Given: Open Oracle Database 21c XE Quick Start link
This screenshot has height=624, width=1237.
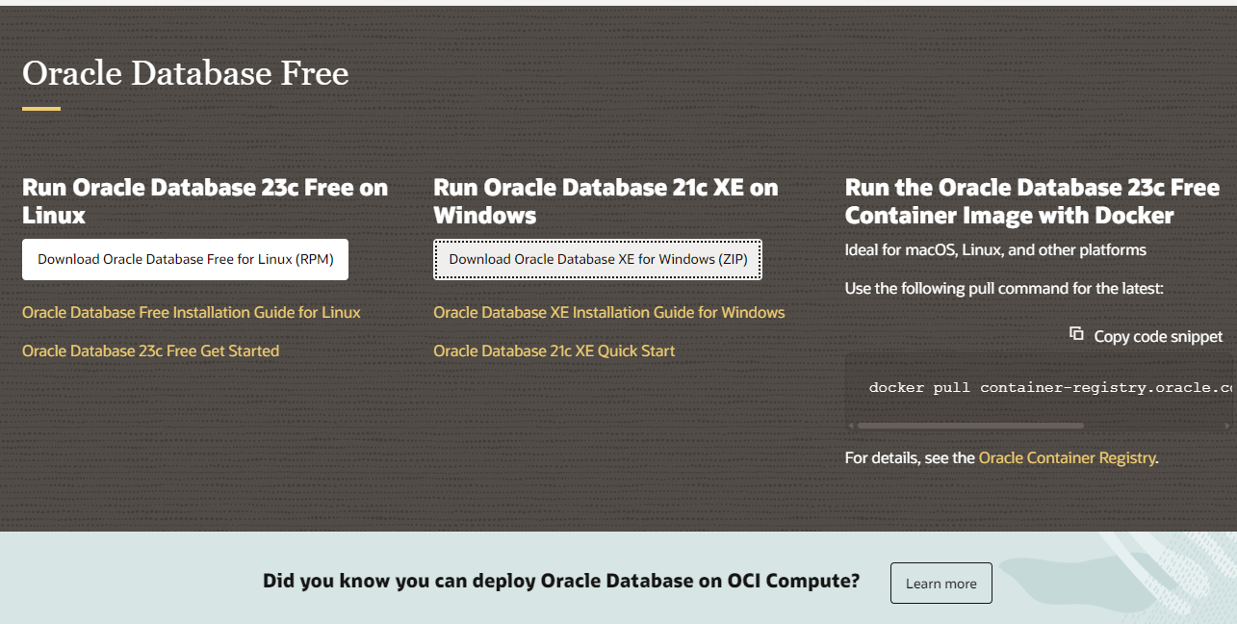Looking at the screenshot, I should pyautogui.click(x=554, y=351).
